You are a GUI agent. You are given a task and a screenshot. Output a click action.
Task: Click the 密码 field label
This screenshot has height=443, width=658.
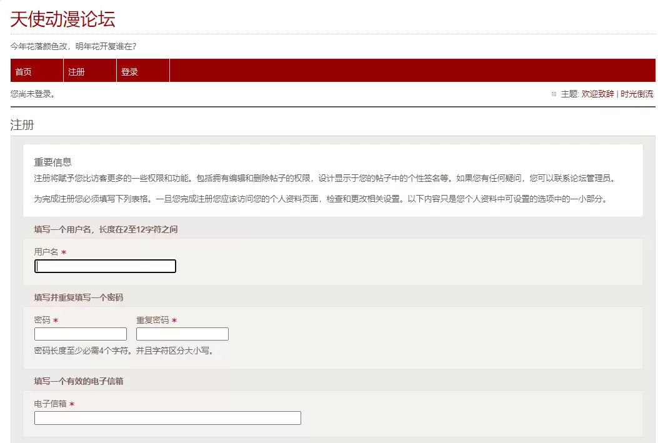(42, 321)
